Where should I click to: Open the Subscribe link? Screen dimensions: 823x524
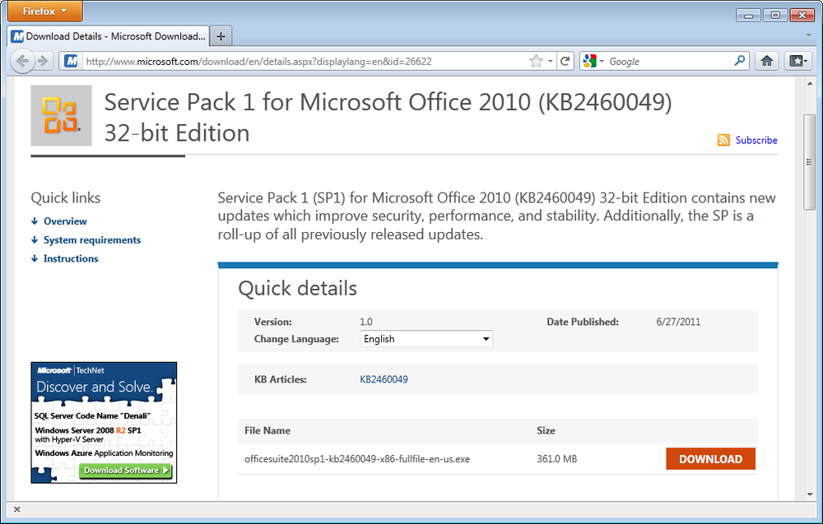[x=756, y=140]
